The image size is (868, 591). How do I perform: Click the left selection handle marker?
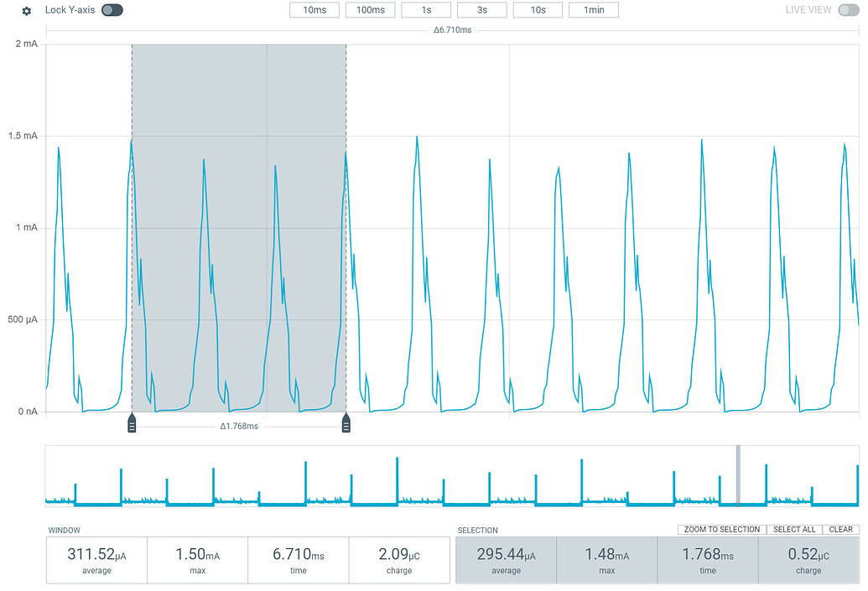132,423
